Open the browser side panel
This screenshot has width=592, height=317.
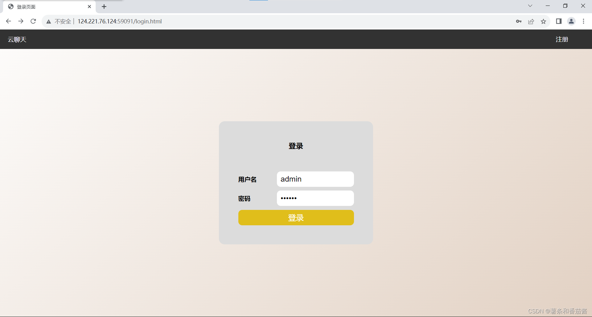point(559,21)
